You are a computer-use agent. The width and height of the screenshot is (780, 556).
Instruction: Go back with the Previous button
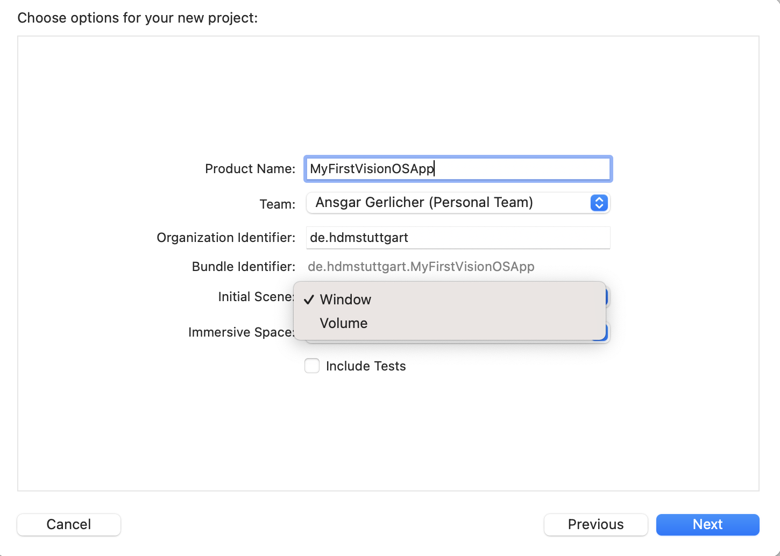(595, 524)
